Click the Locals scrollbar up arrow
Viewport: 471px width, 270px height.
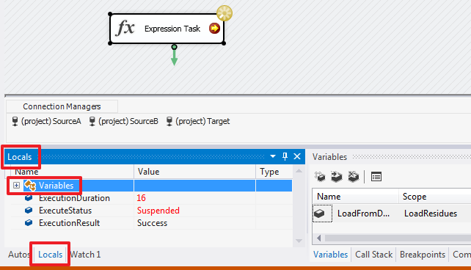tap(299, 171)
